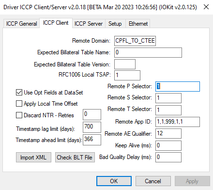Click the Keep Alive (ms) label
Screen dimensions: 213x190
[134, 145]
